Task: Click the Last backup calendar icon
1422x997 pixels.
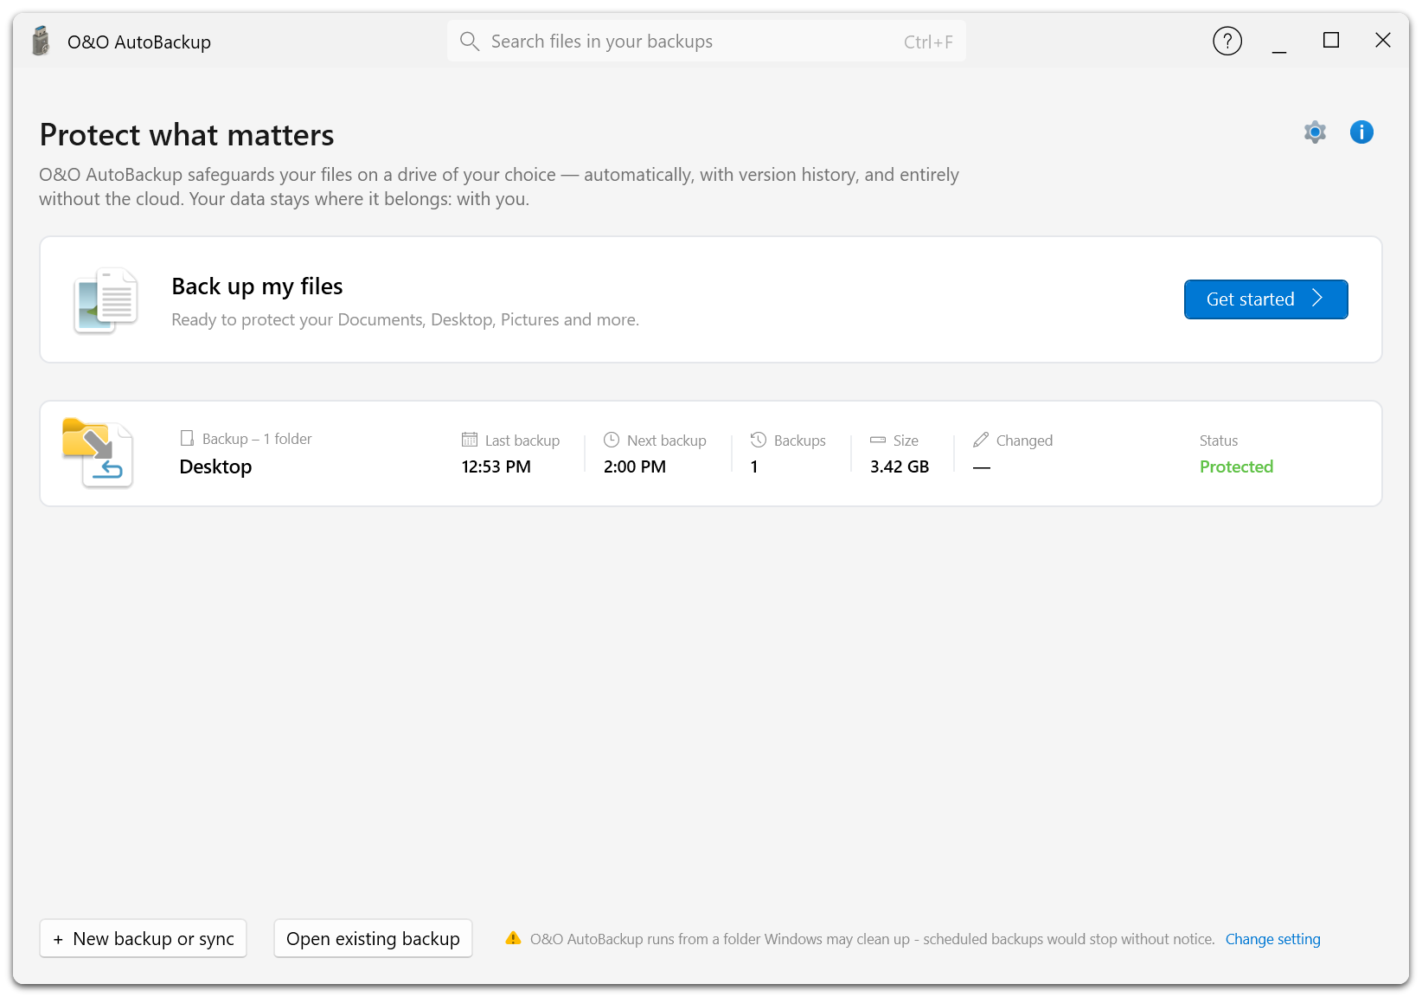Action: click(470, 440)
